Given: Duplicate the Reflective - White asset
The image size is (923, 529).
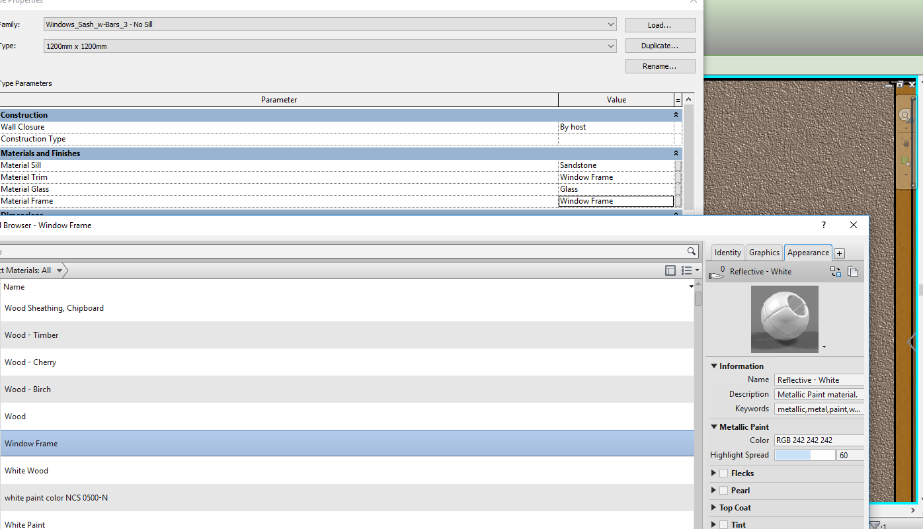Looking at the screenshot, I should [853, 272].
